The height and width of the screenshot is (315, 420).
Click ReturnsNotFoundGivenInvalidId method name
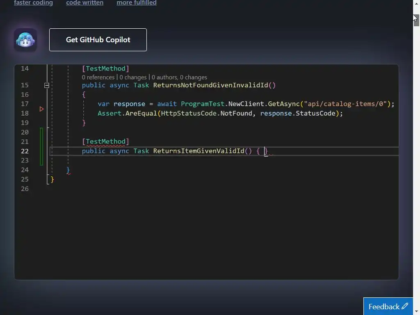point(210,85)
